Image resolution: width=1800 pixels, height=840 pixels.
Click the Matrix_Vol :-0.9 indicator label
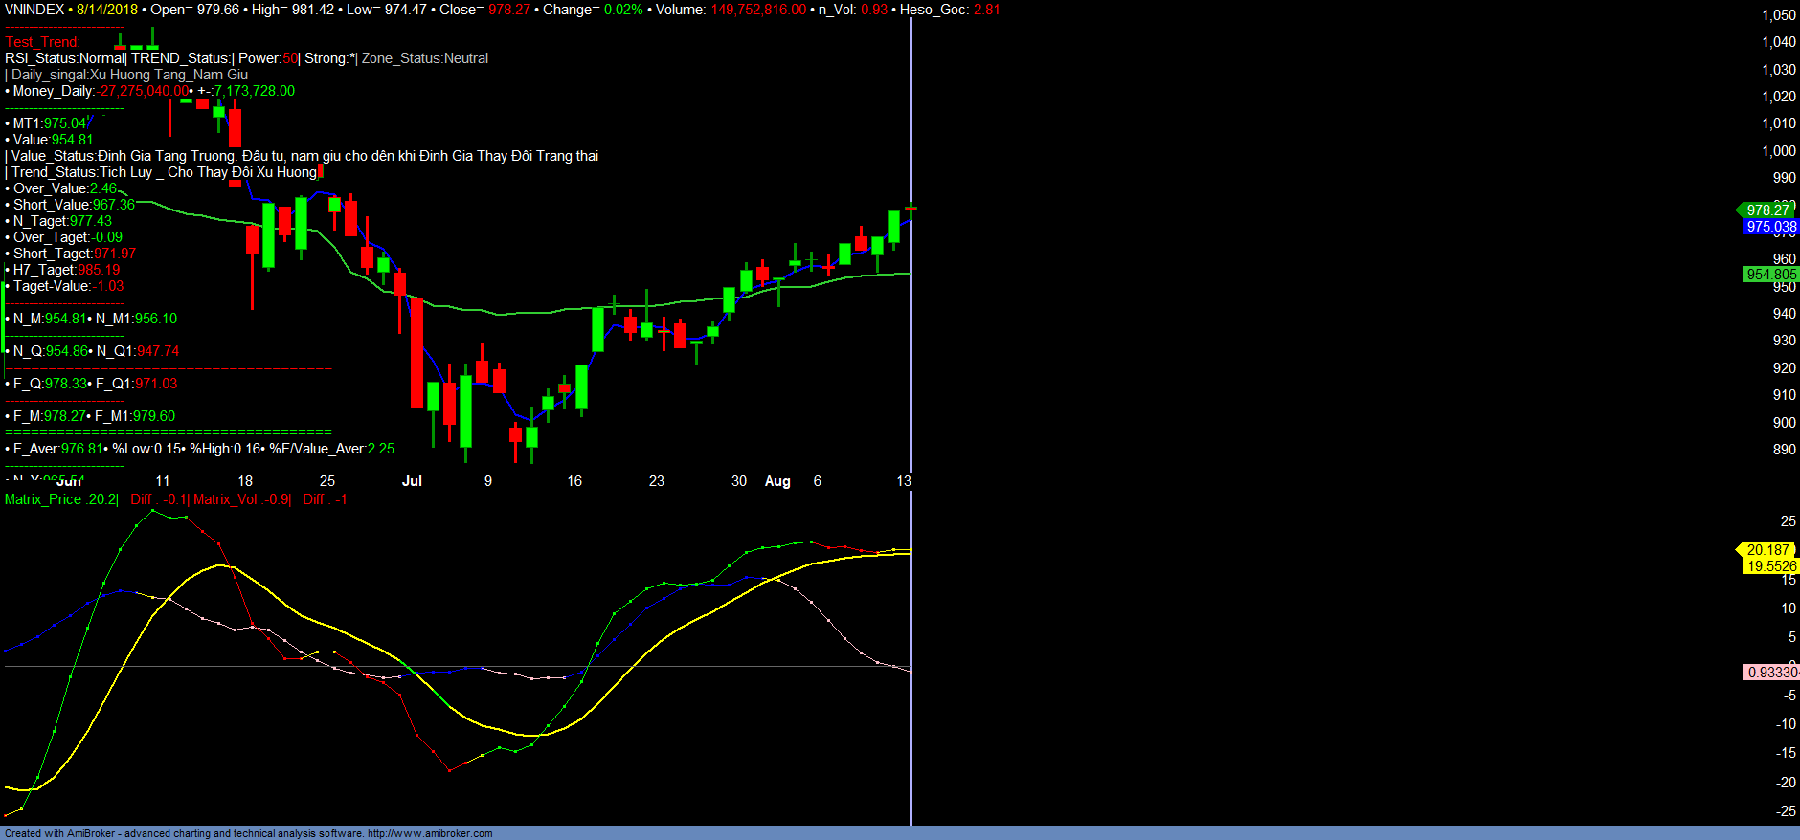coord(241,499)
